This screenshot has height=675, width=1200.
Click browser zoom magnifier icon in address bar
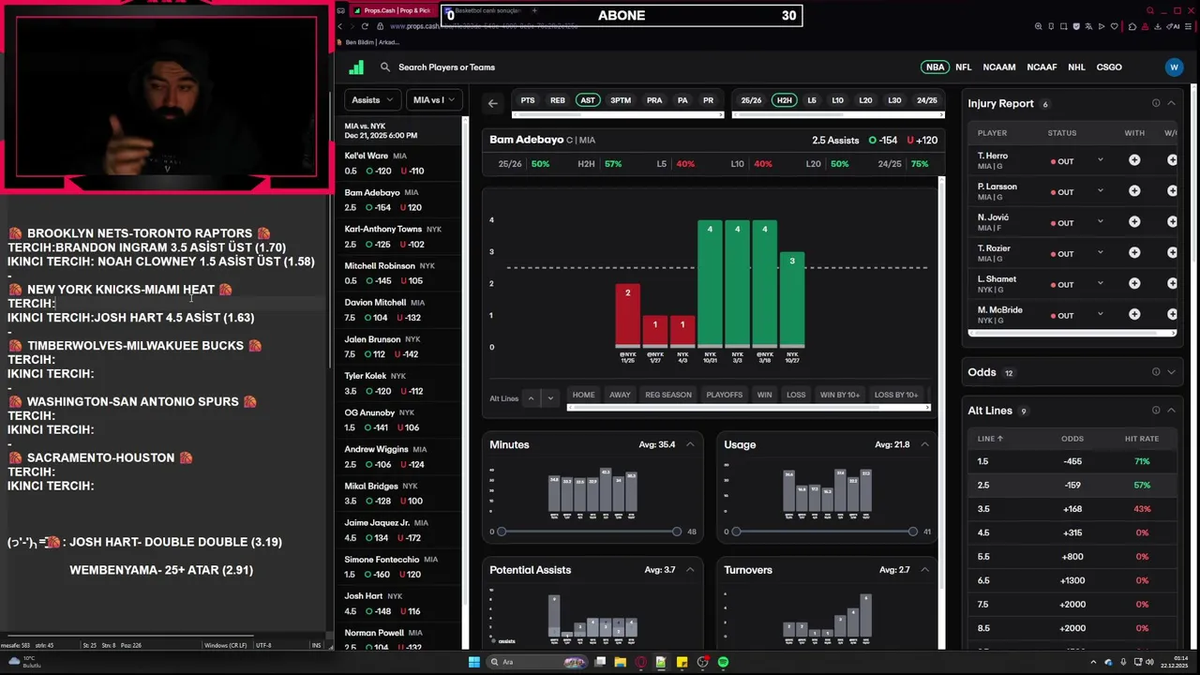click(1038, 26)
